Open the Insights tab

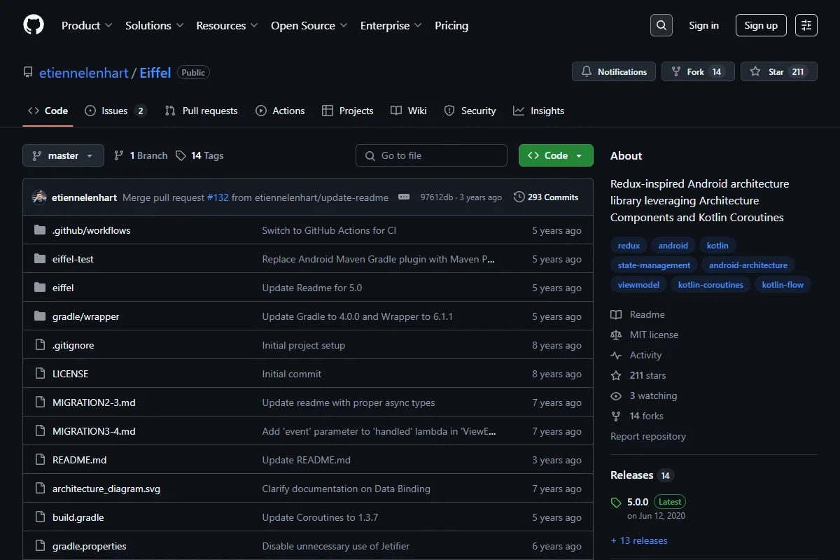(538, 111)
